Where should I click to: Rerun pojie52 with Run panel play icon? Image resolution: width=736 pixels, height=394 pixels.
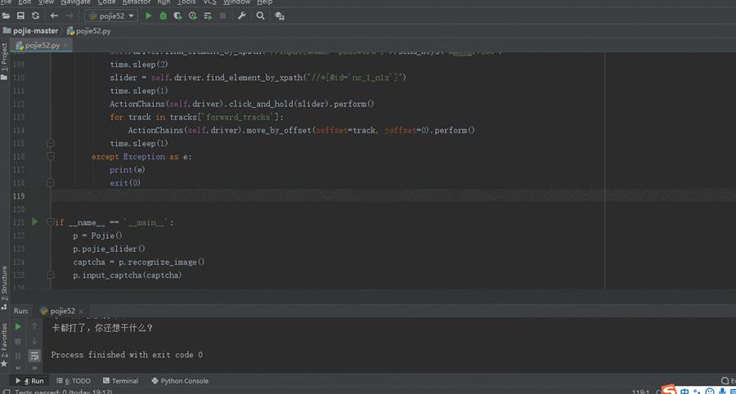tap(18, 326)
